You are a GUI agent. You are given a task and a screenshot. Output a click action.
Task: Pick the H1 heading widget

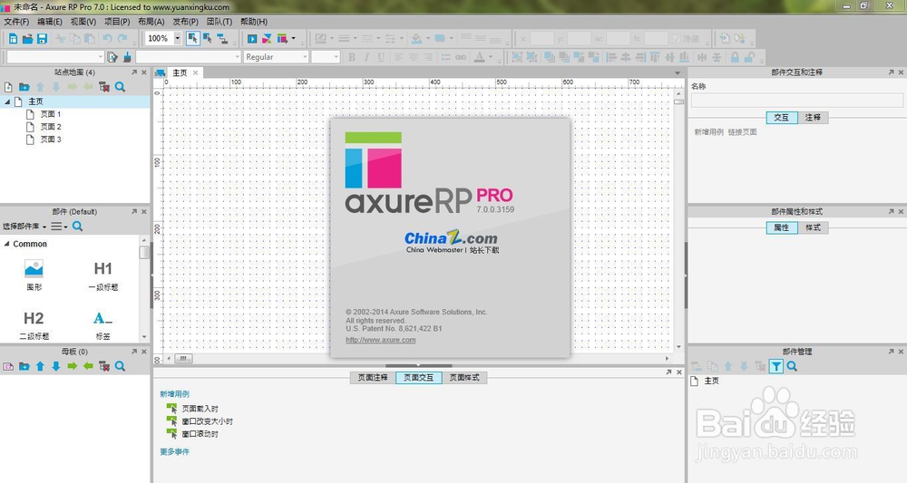point(103,275)
